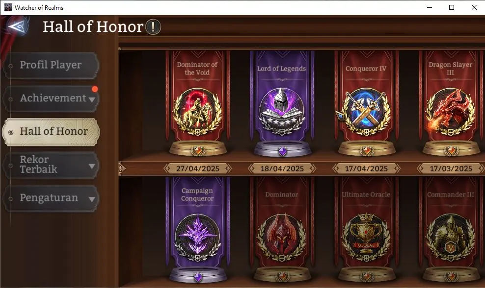The height and width of the screenshot is (288, 485).
Task: Open the Hall of Honor info exclamation icon
Action: [153, 27]
